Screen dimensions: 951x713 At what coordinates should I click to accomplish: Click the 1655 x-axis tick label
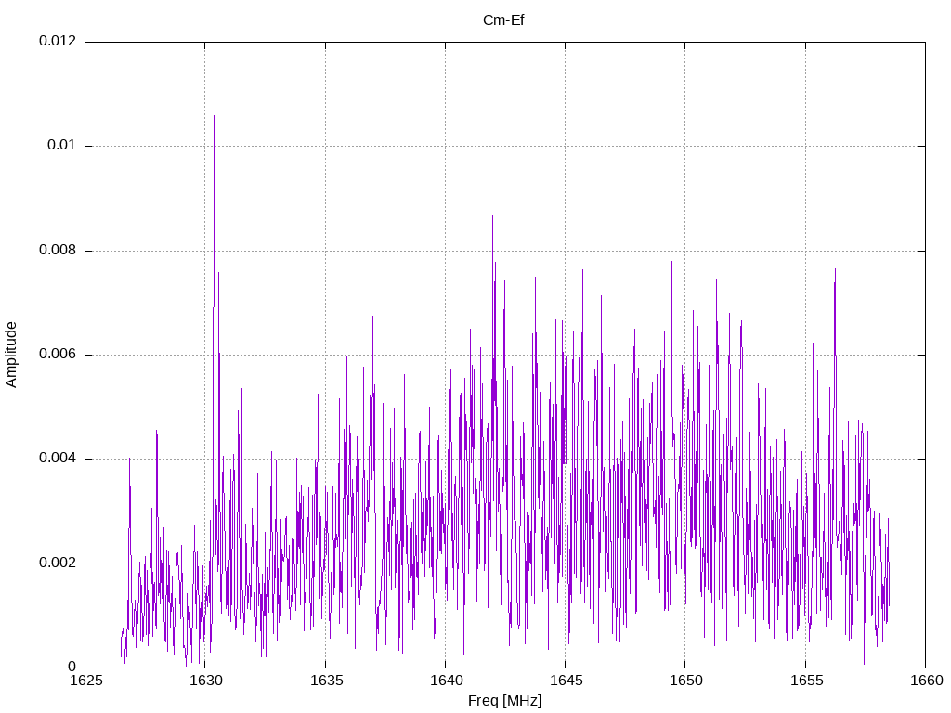(x=806, y=681)
